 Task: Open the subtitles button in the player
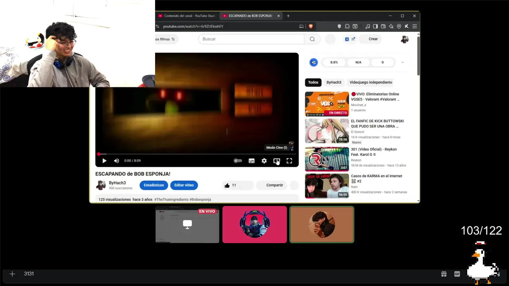point(252,161)
